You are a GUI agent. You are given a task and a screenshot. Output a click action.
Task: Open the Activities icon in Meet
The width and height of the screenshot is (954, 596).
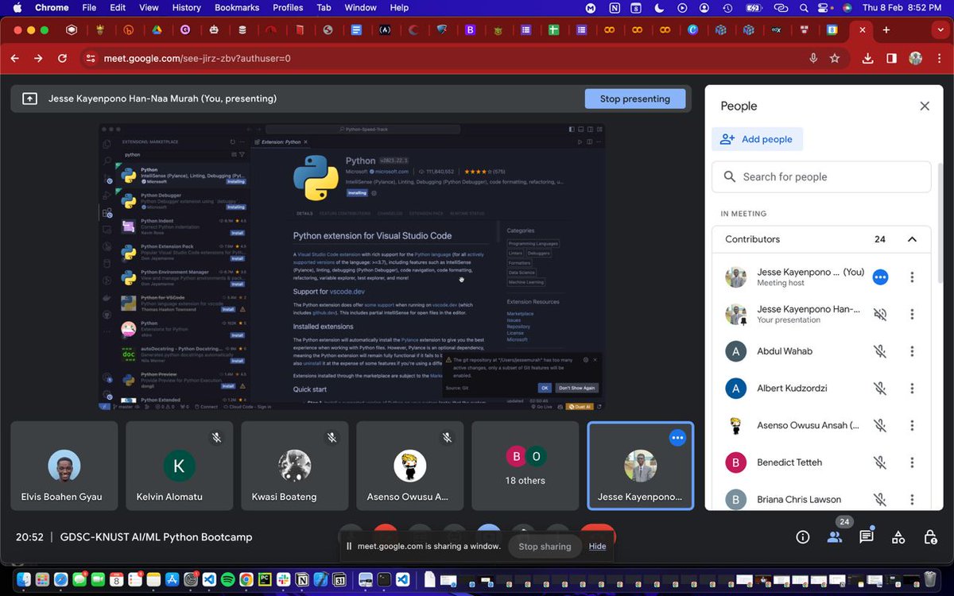898,537
